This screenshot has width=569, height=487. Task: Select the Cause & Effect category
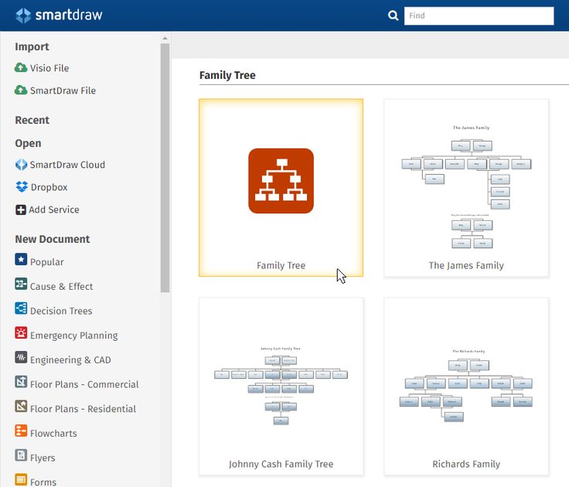pyautogui.click(x=61, y=286)
